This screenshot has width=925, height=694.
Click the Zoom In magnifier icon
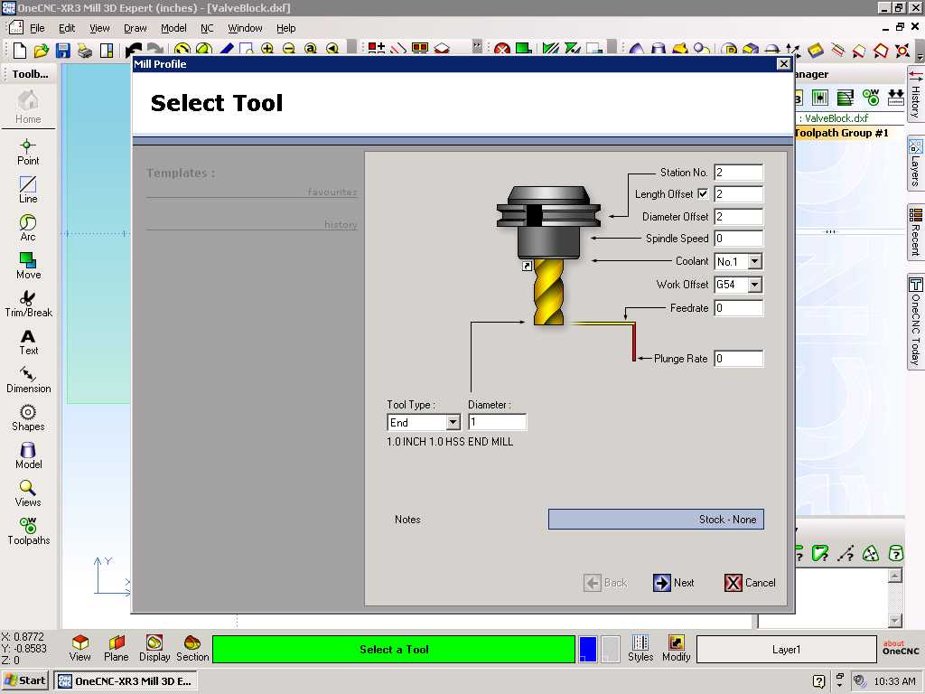click(x=267, y=49)
